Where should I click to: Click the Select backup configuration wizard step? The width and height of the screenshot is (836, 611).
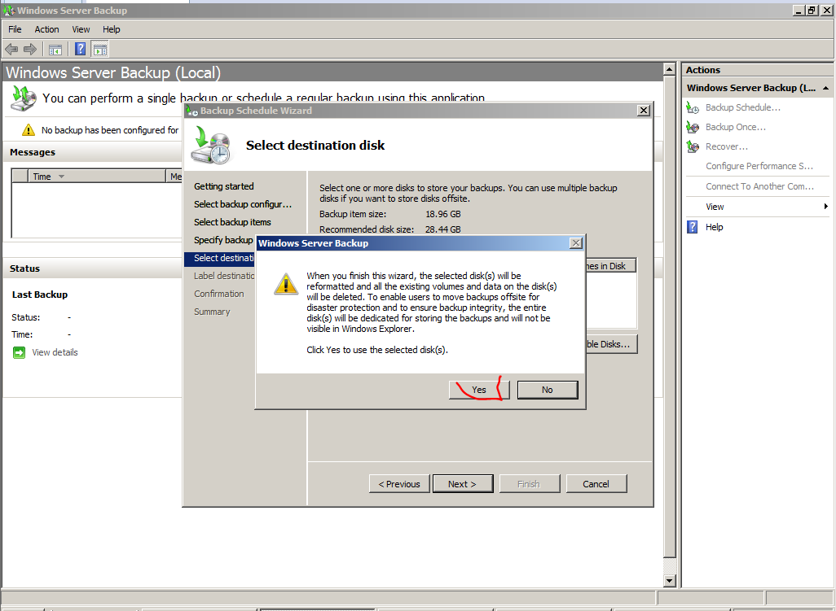point(243,204)
